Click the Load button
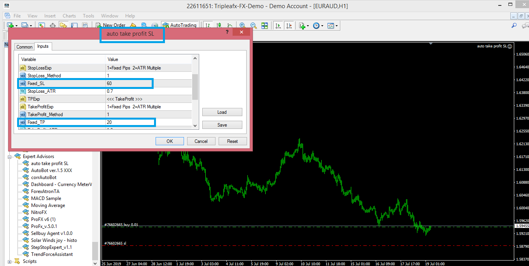This screenshot has height=266, width=529. [x=222, y=112]
